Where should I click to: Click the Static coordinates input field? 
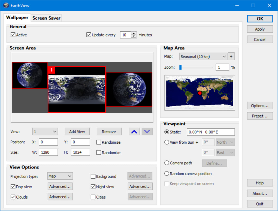click(x=210, y=132)
